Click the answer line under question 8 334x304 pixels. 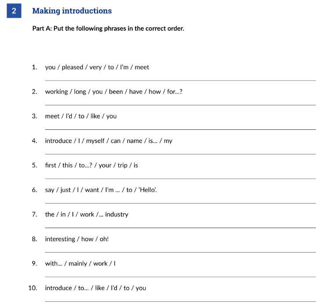click(180, 253)
